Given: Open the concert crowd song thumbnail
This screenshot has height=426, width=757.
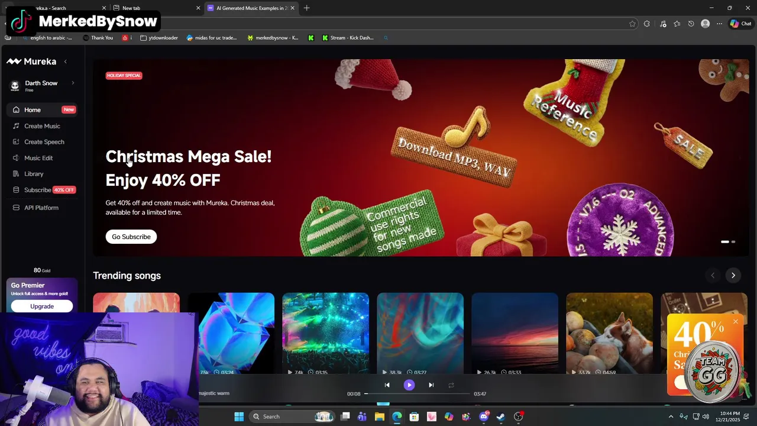Looking at the screenshot, I should click(326, 334).
